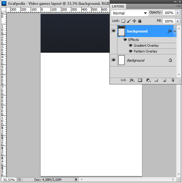Delete layer with trash icon
Image resolution: width=182 pixels, height=183 pixels.
pyautogui.click(x=173, y=80)
